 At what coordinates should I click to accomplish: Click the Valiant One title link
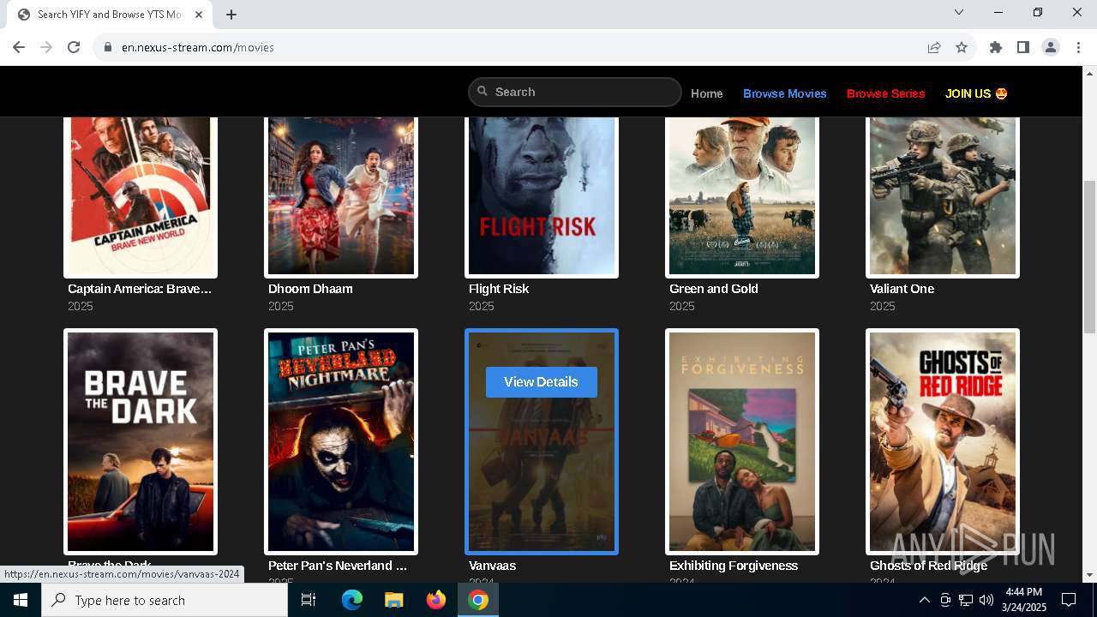(902, 289)
